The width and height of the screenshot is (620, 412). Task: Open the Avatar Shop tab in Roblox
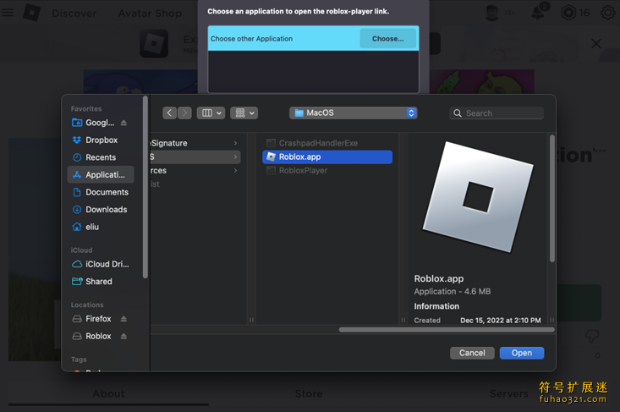tap(150, 14)
